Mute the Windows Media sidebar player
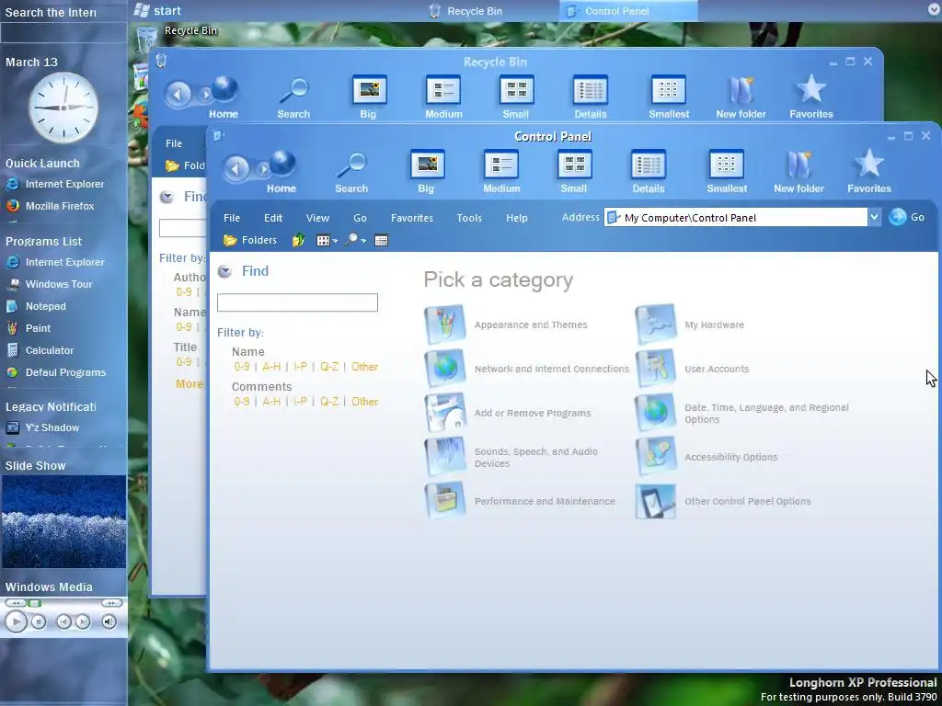The height and width of the screenshot is (706, 942). pos(109,622)
